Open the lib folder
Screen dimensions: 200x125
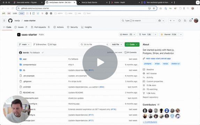coord(24,70)
